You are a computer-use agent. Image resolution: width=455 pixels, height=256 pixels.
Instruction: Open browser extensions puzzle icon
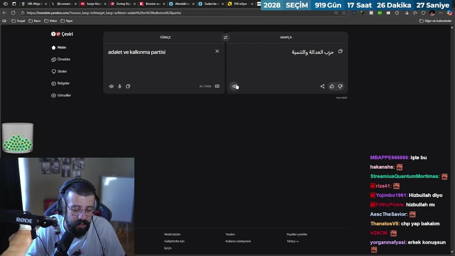[397, 13]
